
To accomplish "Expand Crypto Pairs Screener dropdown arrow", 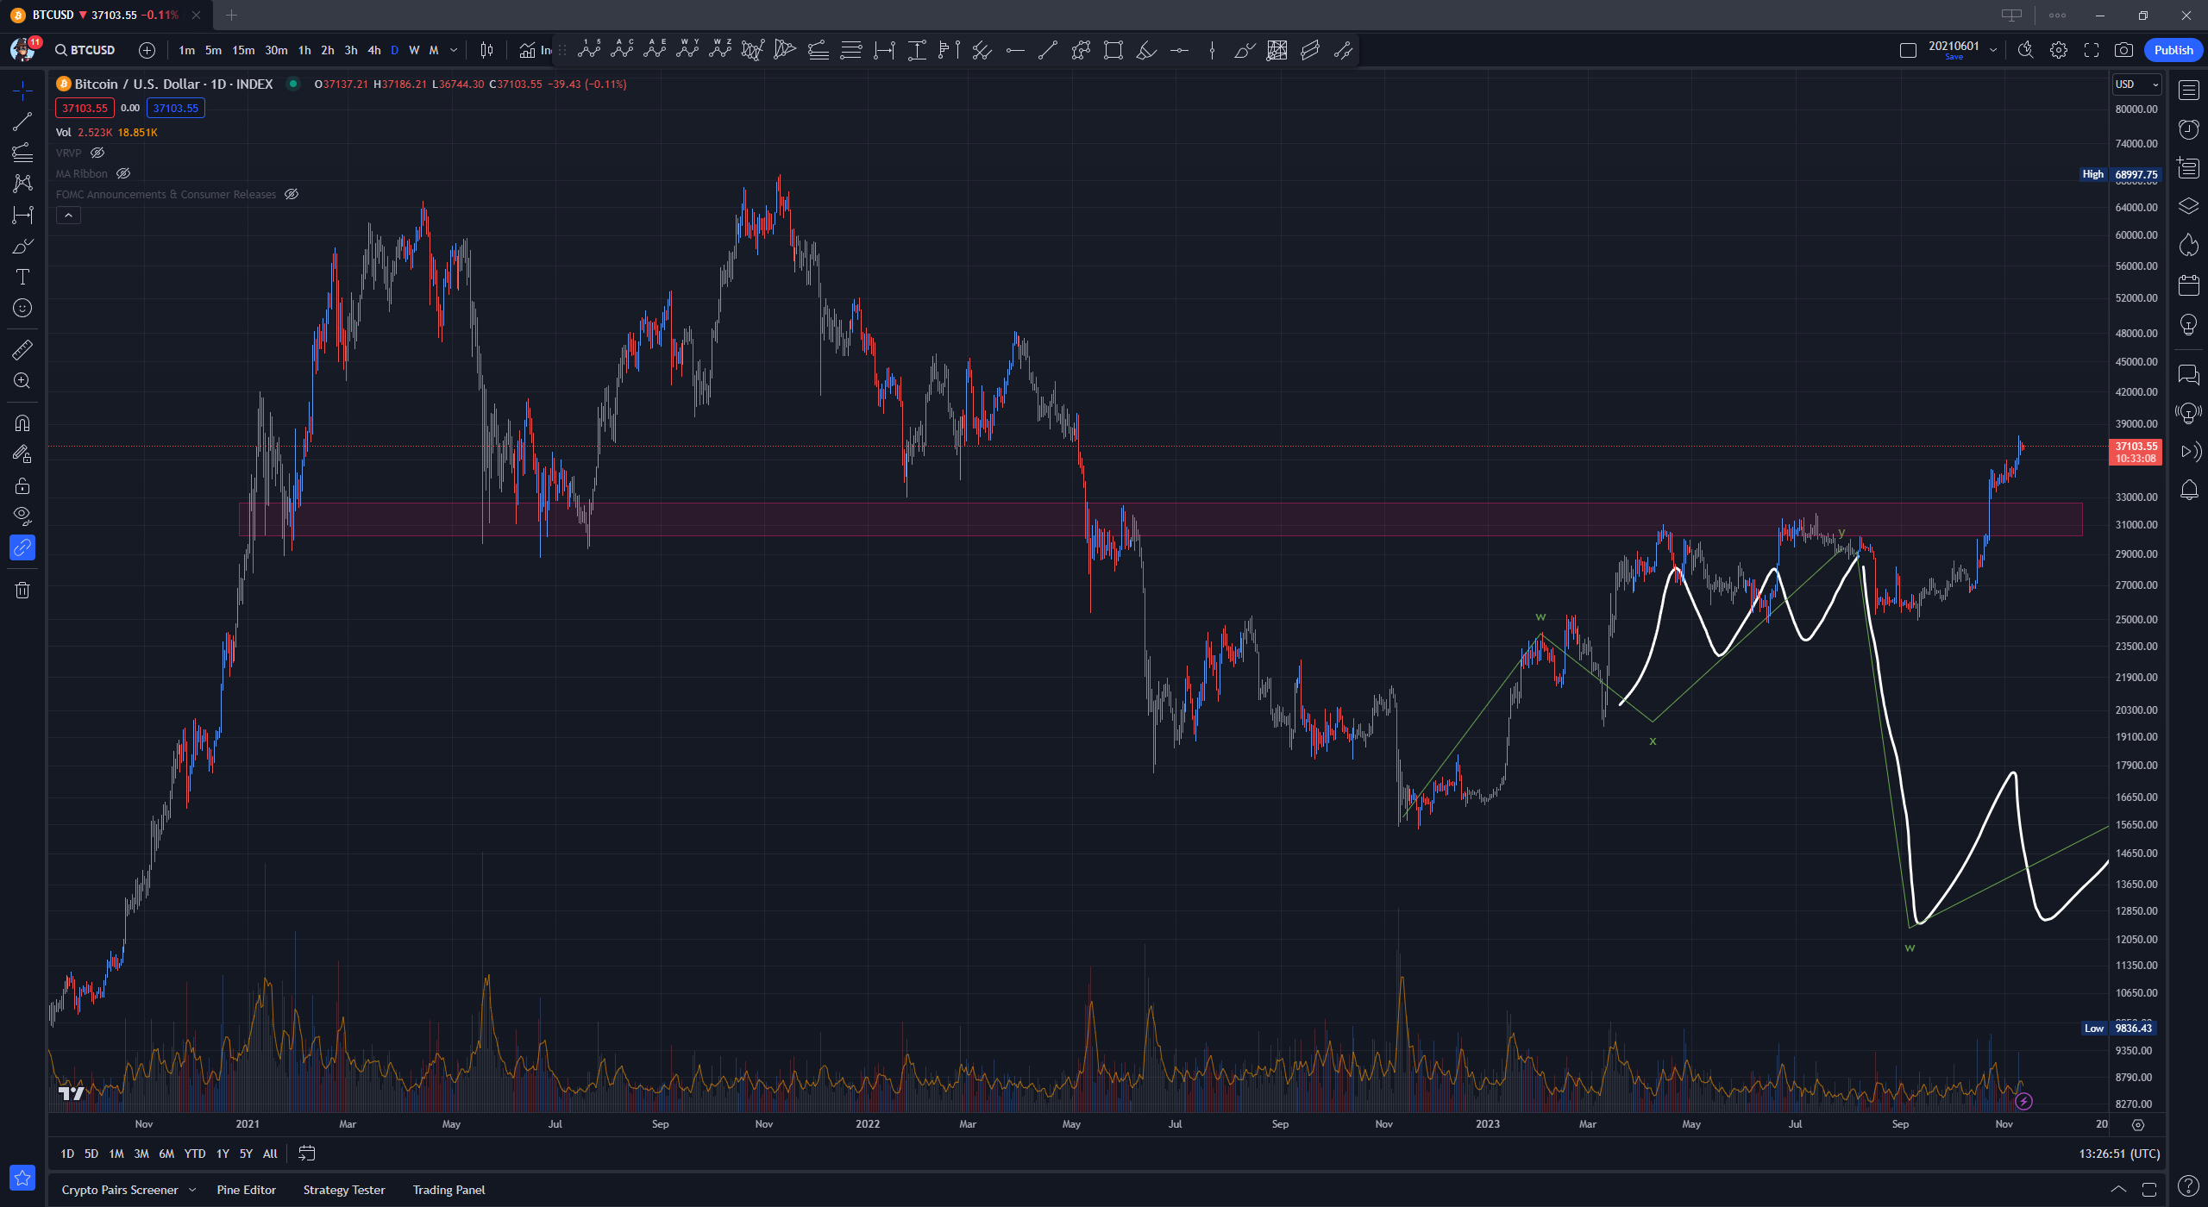I will 192,1190.
